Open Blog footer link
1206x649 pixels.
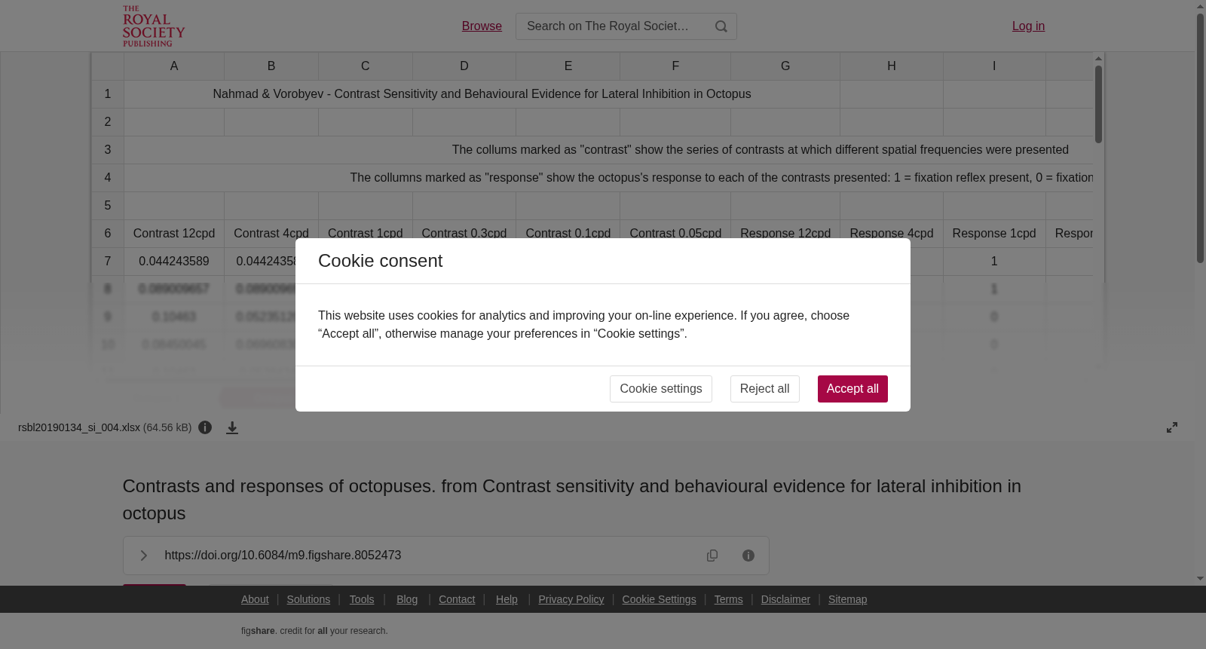(x=407, y=599)
